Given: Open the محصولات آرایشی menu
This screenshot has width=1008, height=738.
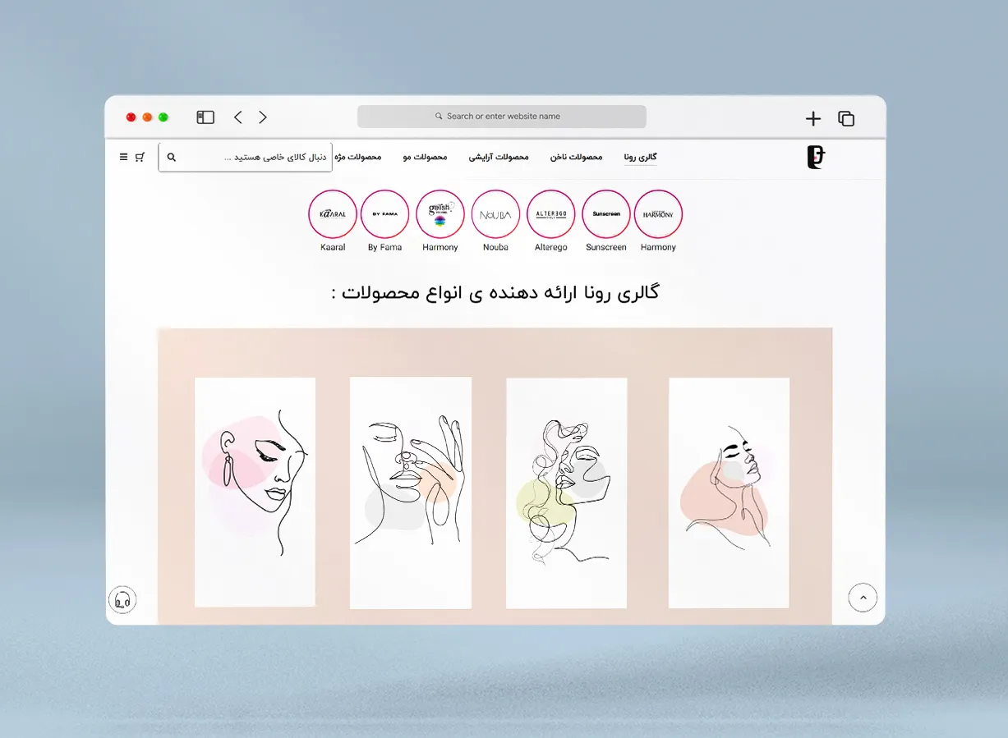Looking at the screenshot, I should pyautogui.click(x=499, y=157).
